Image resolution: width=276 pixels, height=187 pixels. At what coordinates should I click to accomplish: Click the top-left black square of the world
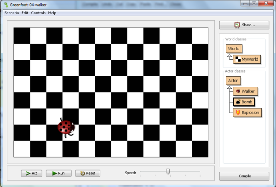tap(21, 35)
